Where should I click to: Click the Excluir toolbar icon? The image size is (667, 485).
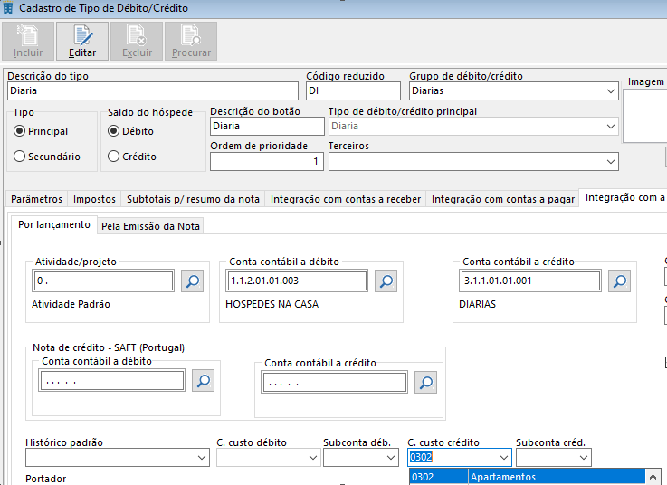click(x=137, y=41)
